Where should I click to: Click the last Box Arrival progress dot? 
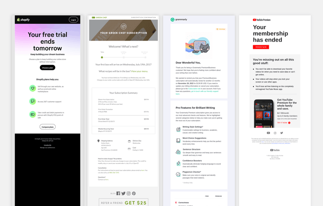(145, 57)
